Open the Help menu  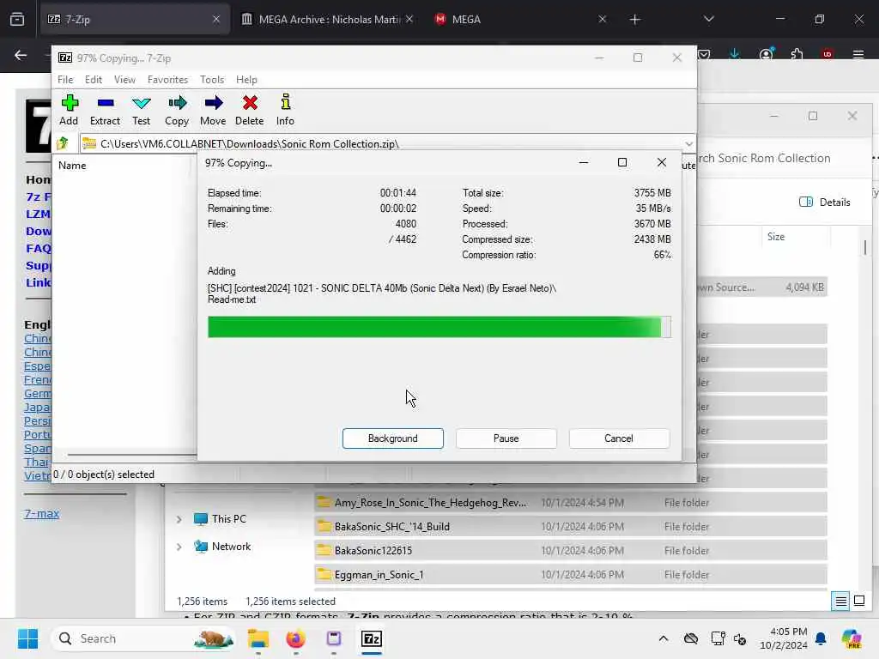tap(246, 80)
